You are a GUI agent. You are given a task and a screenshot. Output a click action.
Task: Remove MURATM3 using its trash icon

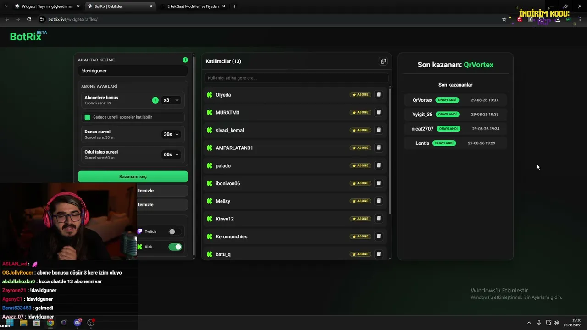point(379,112)
